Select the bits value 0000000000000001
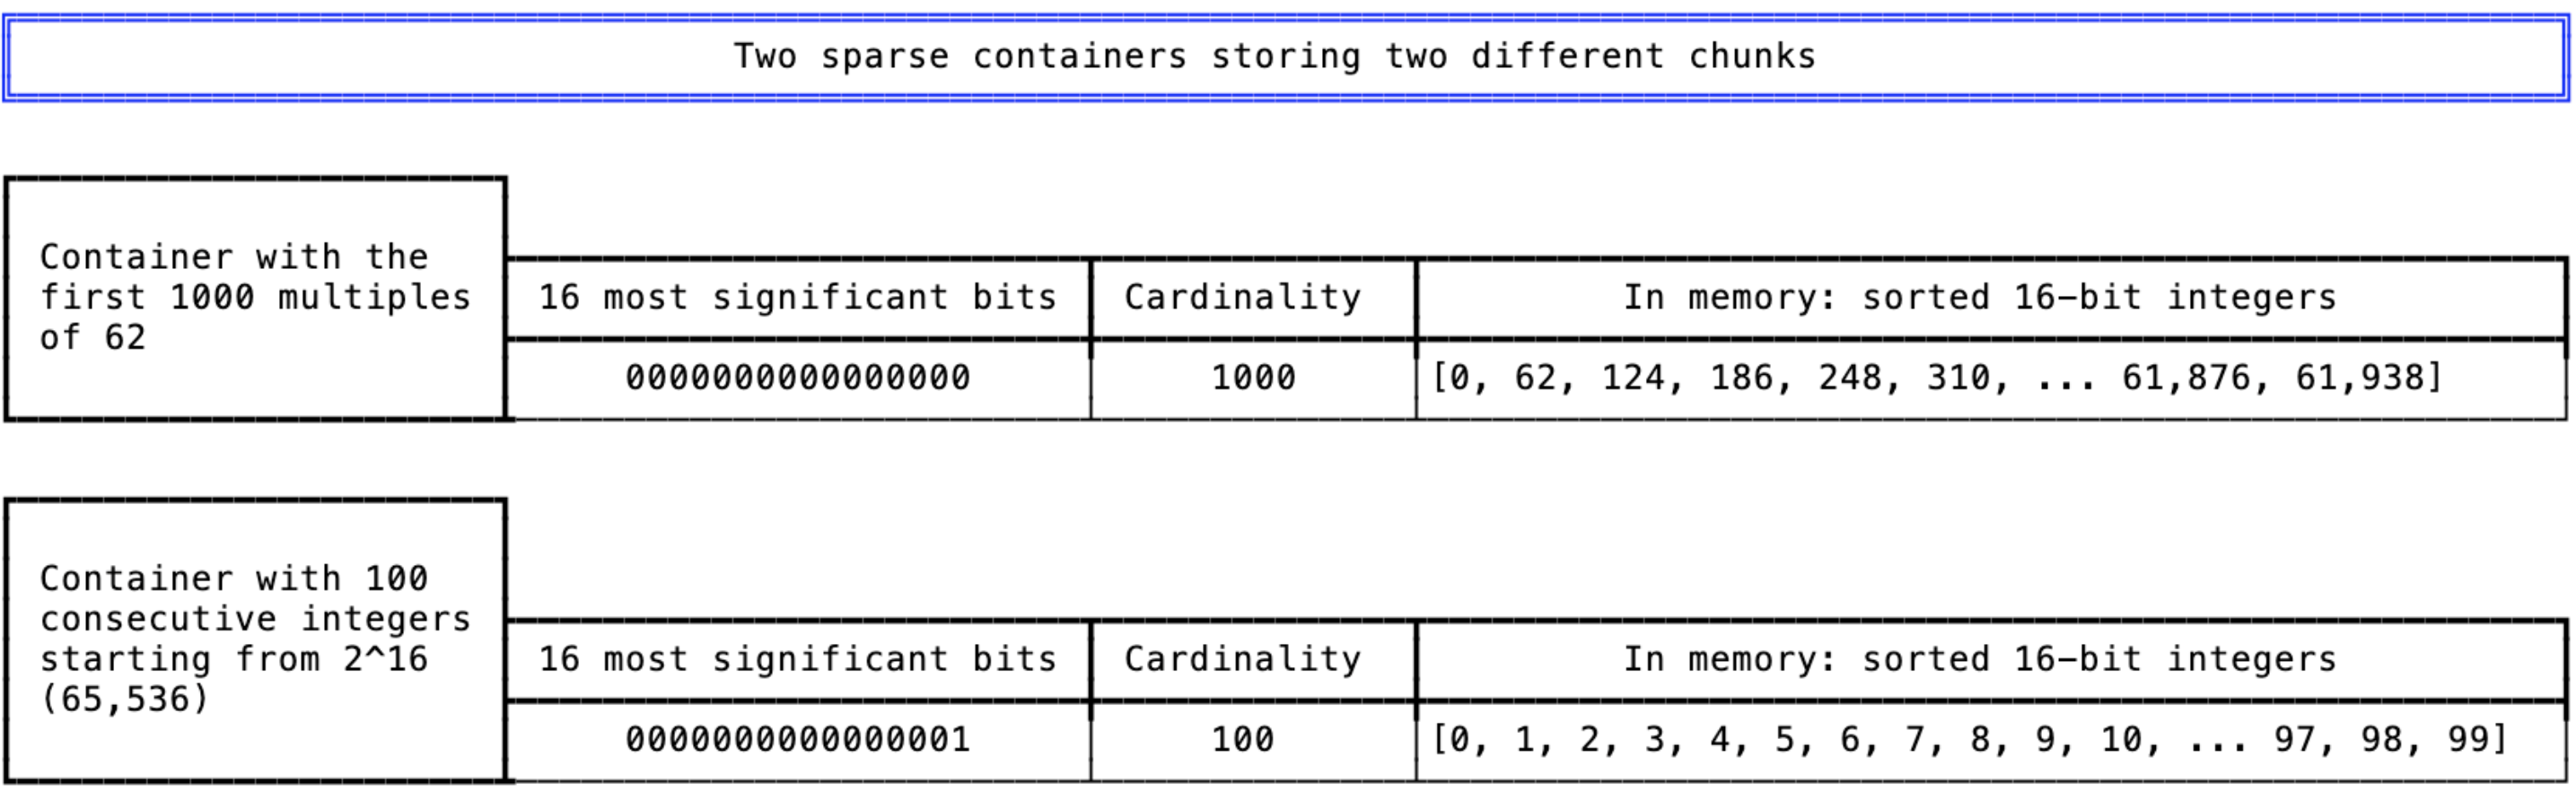The image size is (2576, 800). coord(798,740)
